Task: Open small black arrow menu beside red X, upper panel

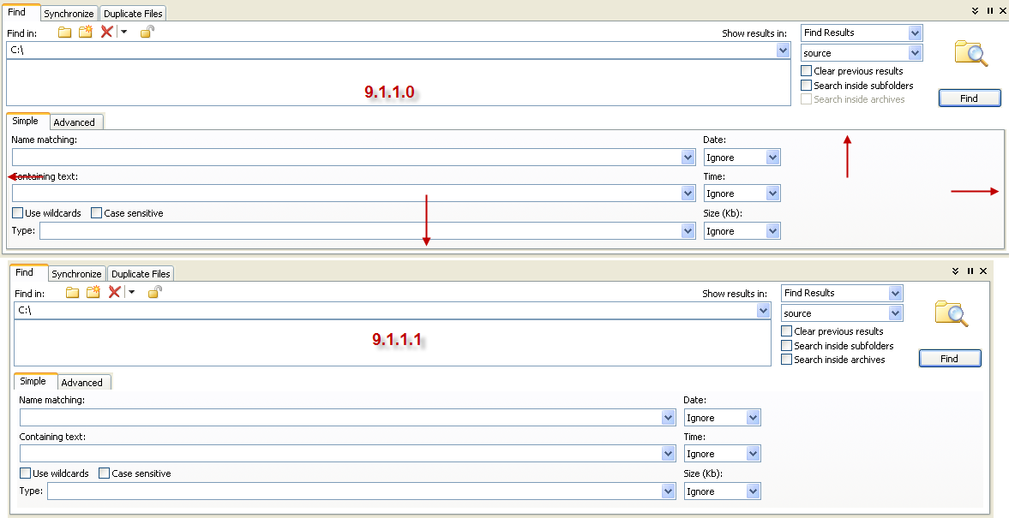Action: (123, 32)
